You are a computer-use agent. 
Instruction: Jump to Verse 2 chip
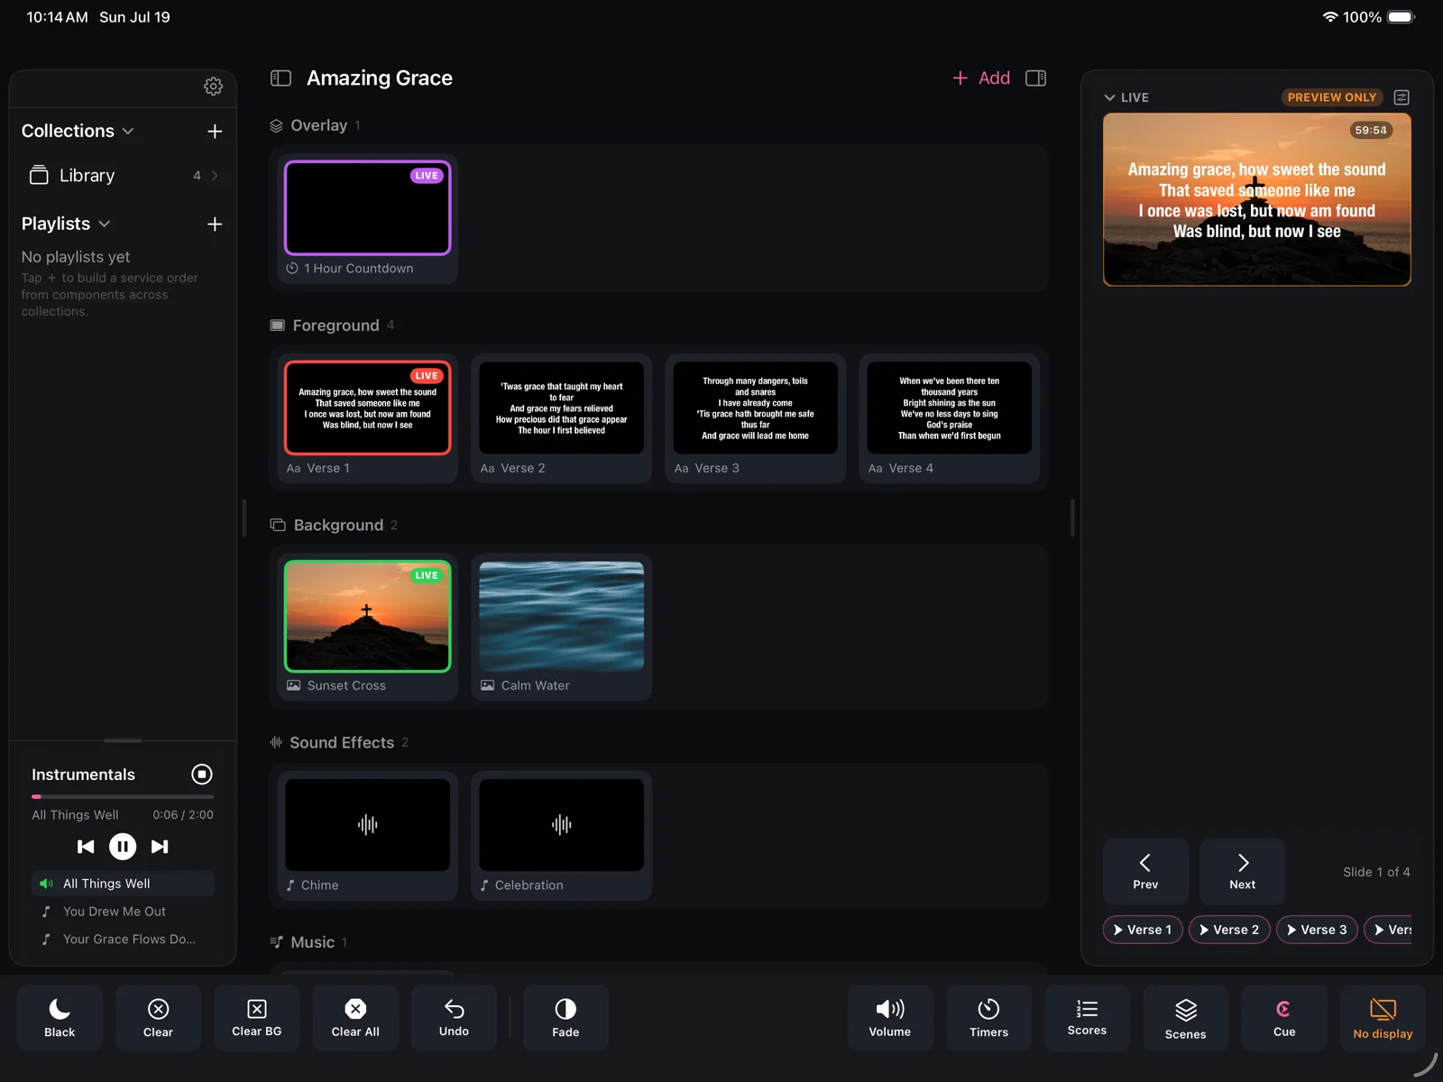pos(1229,930)
